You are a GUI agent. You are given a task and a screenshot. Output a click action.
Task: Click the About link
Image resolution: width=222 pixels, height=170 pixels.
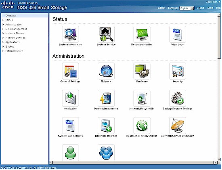[210, 8]
